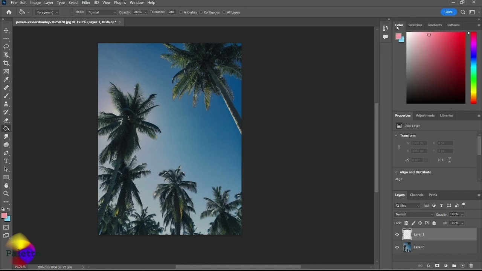Click the toolbar foreground color swatch

tap(4, 216)
